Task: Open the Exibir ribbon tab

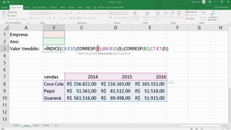Action: (x=80, y=7)
